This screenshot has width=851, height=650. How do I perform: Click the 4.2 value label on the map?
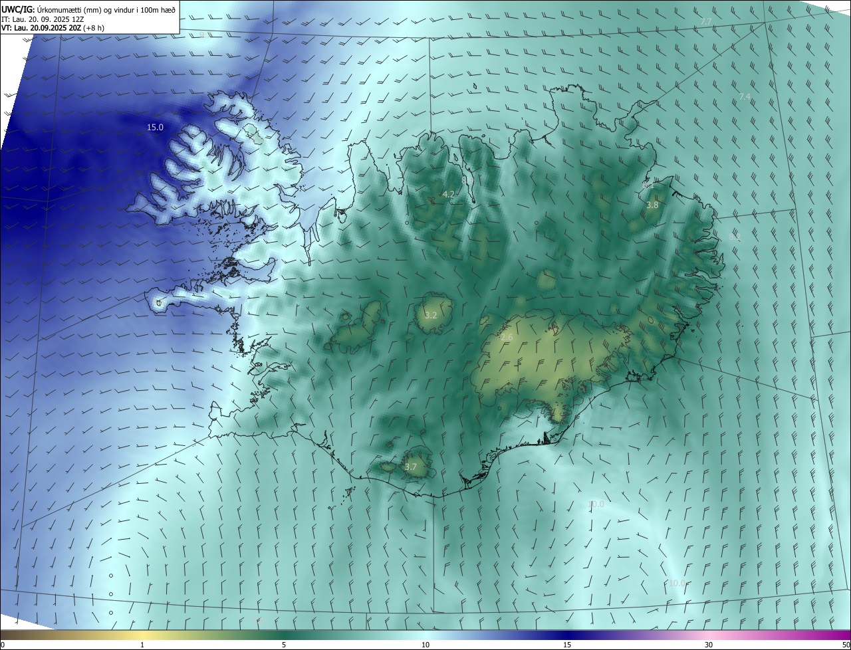point(449,194)
